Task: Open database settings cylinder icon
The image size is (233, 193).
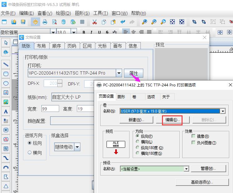Action: (x=64, y=22)
